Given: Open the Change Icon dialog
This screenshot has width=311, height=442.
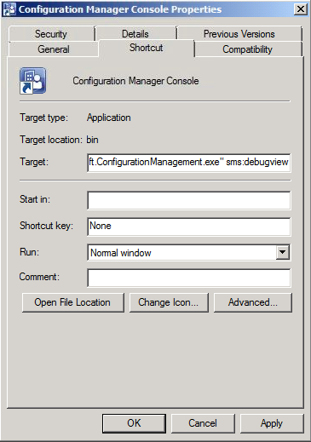Looking at the screenshot, I should [169, 302].
